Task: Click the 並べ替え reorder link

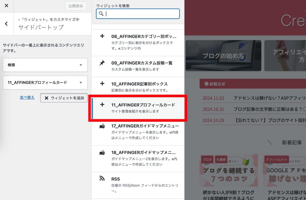Action: [27, 97]
